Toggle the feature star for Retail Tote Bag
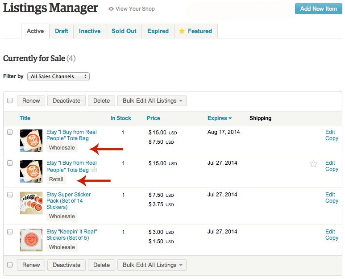This screenshot has width=345, height=279. pyautogui.click(x=313, y=164)
